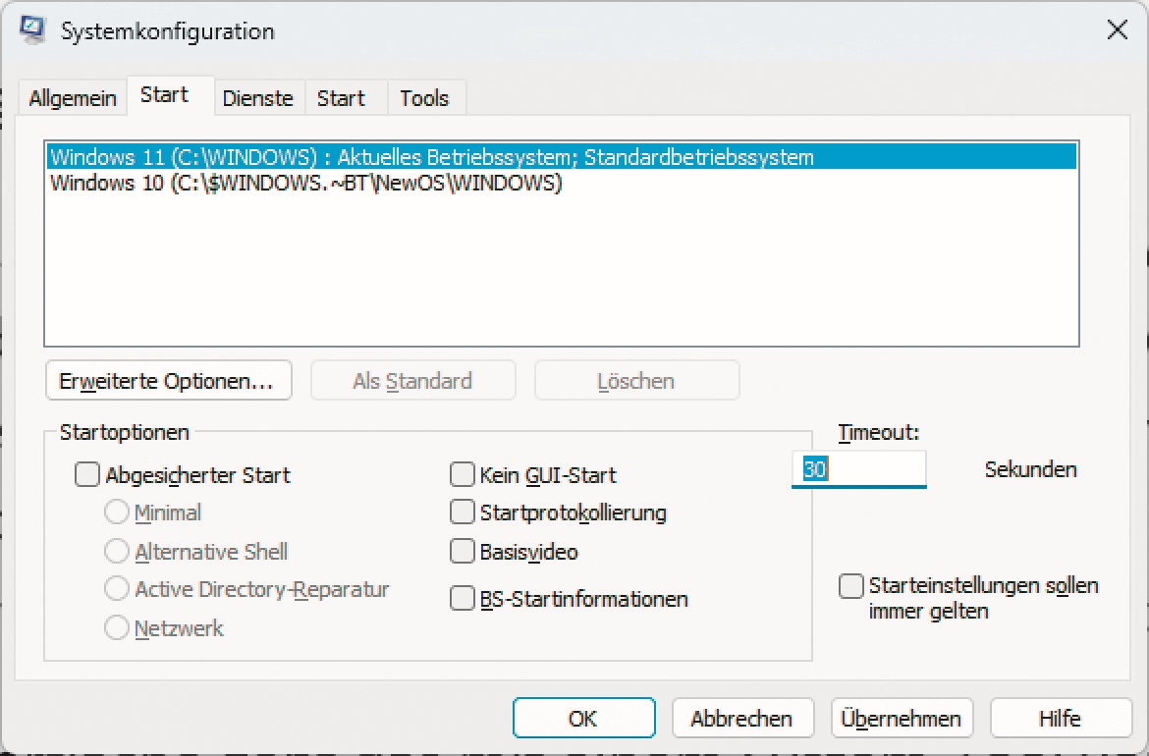Open Hilfe for this dialog

point(1061,718)
